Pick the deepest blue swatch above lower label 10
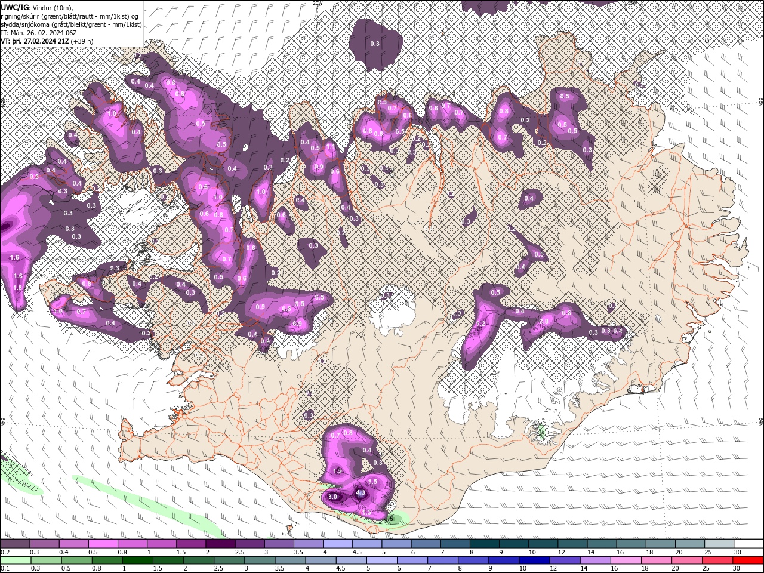764x573 pixels. click(x=534, y=560)
